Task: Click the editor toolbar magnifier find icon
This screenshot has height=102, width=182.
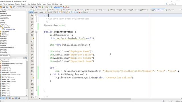Action: (x=55, y=12)
